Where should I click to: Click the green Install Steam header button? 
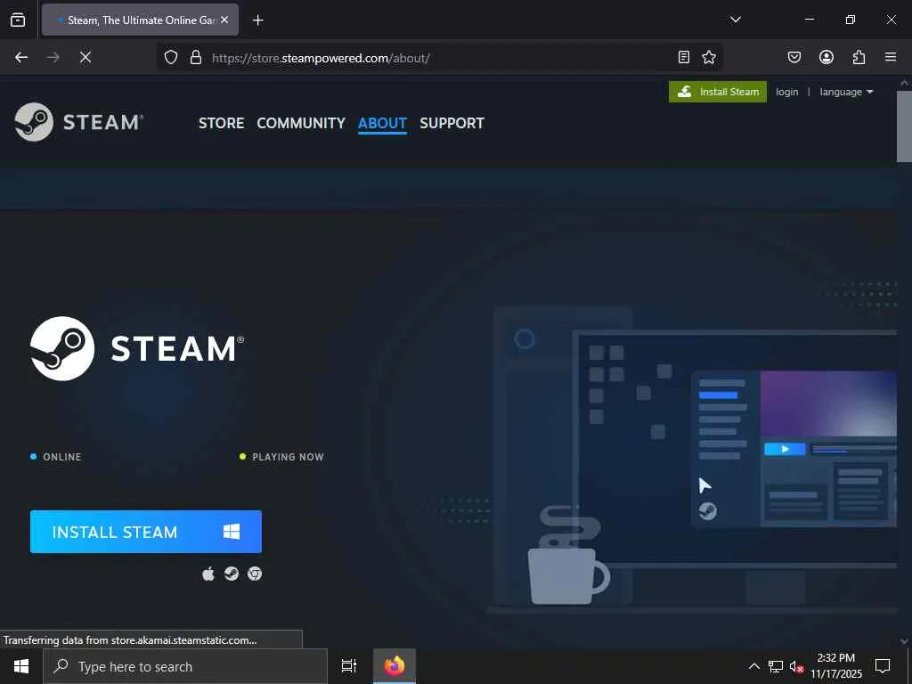click(717, 92)
